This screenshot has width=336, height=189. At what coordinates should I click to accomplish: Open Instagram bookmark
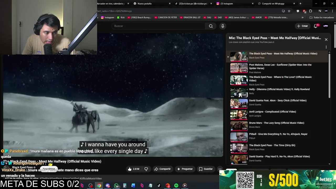[107, 18]
